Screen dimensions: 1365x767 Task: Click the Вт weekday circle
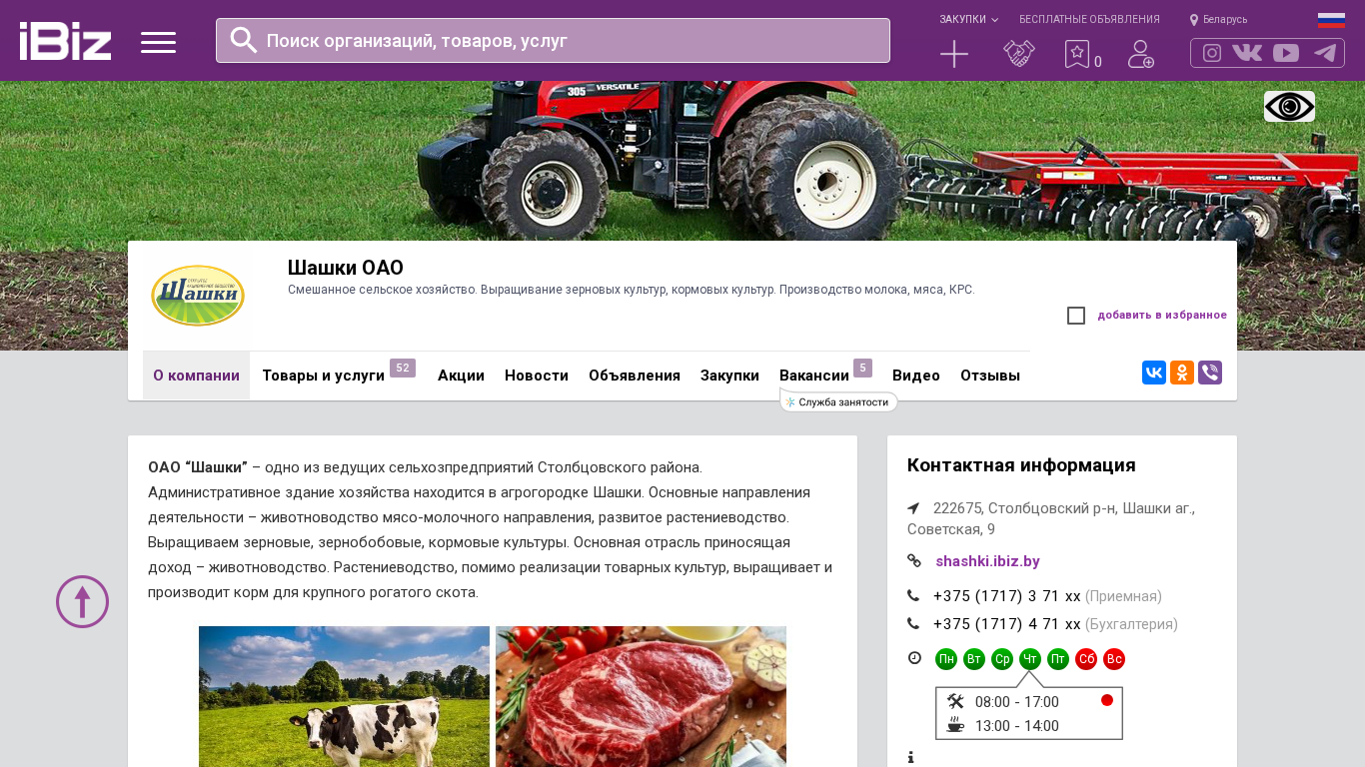[974, 659]
